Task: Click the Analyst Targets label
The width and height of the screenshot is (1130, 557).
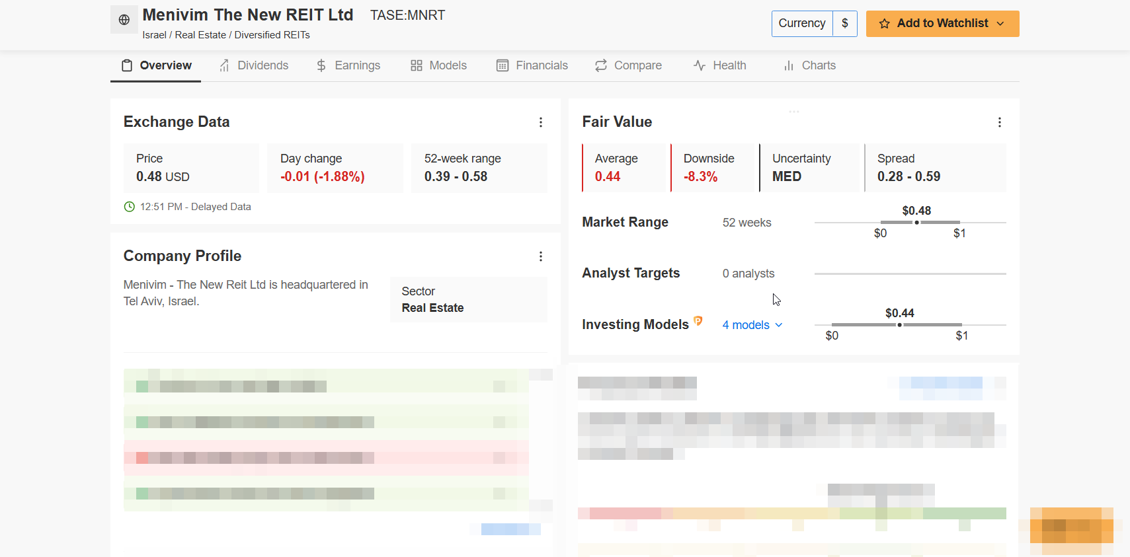Action: (631, 273)
